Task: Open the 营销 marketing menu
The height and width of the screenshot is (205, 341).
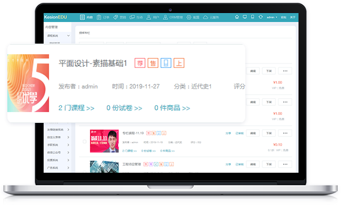Action: point(120,17)
